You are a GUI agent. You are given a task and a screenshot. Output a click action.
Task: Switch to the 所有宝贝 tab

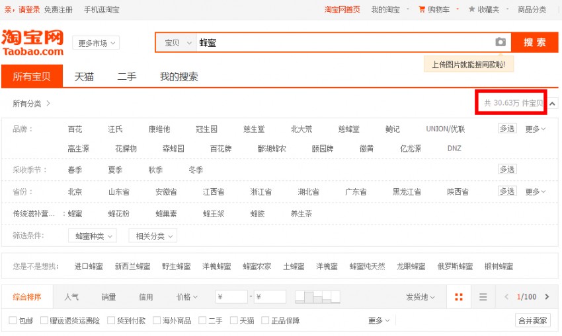tap(32, 76)
